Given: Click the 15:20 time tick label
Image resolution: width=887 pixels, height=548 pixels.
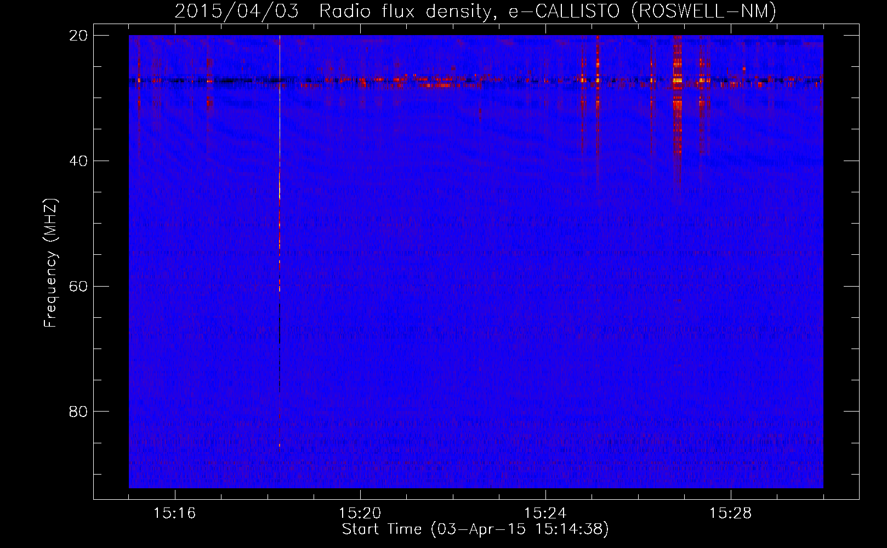Looking at the screenshot, I should pyautogui.click(x=360, y=513).
